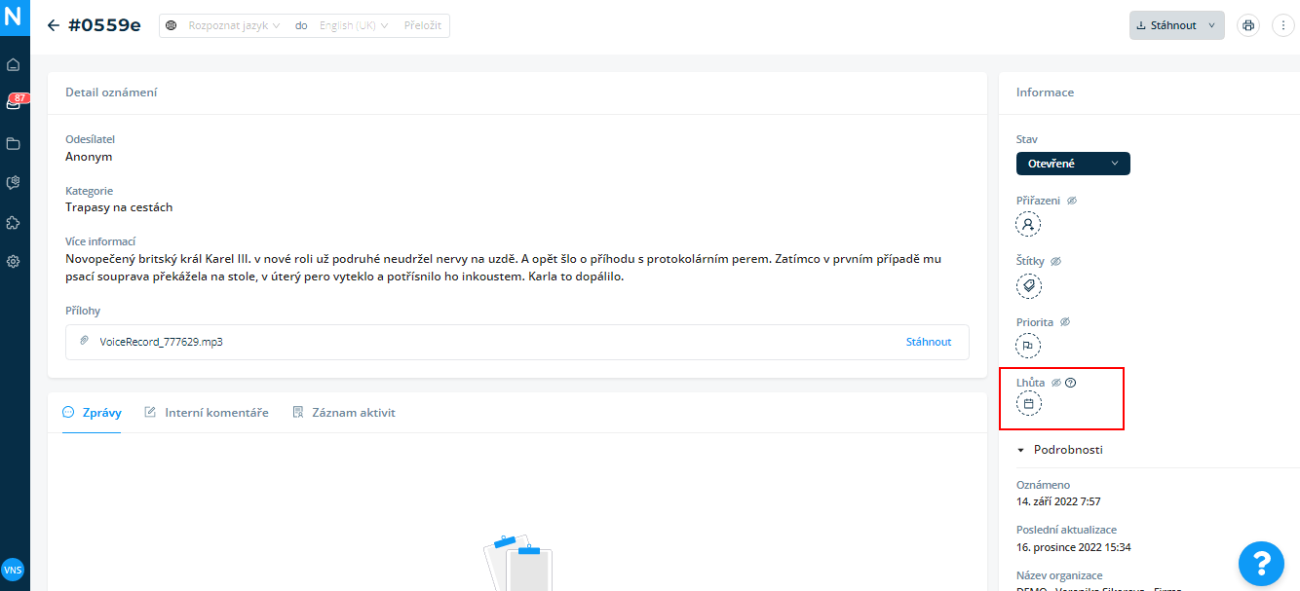Viewport: 1300px width, 591px height.
Task: Click the crossed-eye icon next to Priorita
Action: coord(1065,321)
